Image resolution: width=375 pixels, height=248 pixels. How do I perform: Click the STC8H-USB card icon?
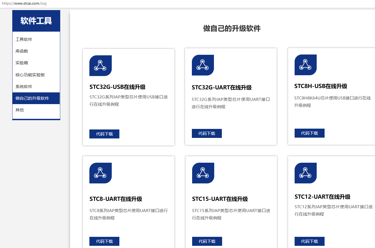[306, 65]
